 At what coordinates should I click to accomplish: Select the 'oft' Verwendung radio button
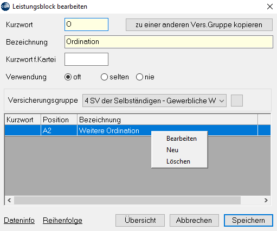68,77
